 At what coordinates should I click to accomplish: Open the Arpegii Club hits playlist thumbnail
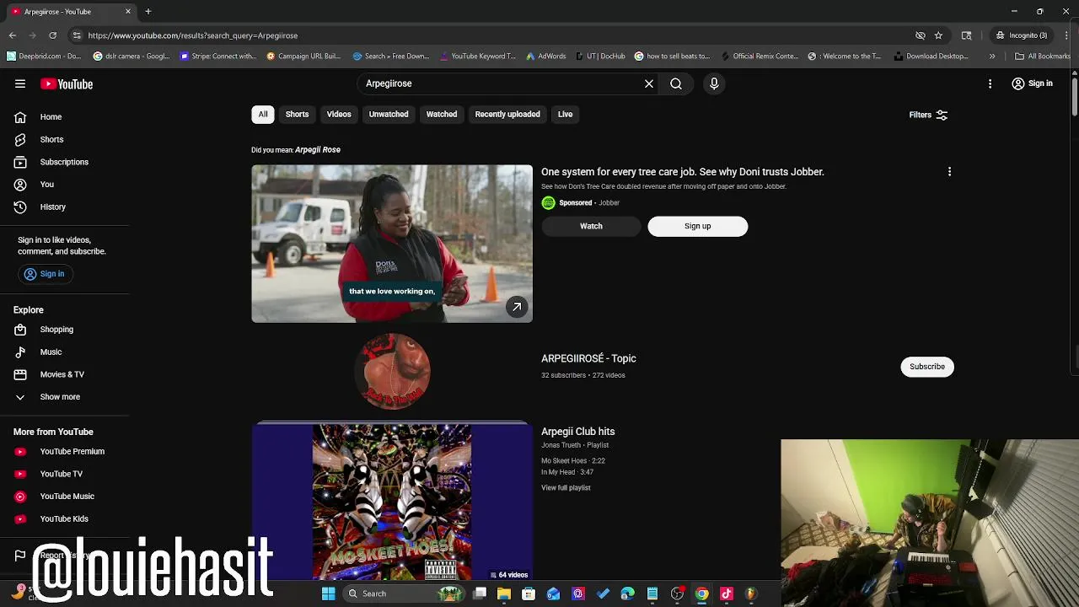(x=392, y=501)
